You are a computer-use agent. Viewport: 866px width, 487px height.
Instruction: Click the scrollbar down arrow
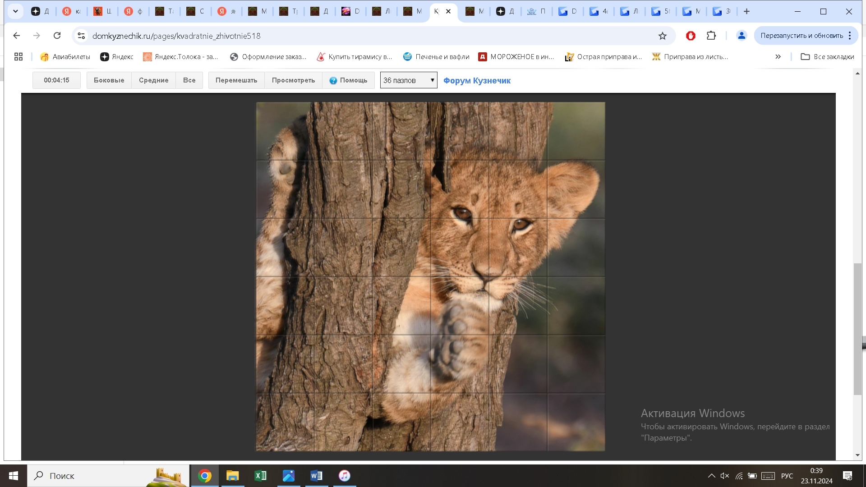point(857,455)
